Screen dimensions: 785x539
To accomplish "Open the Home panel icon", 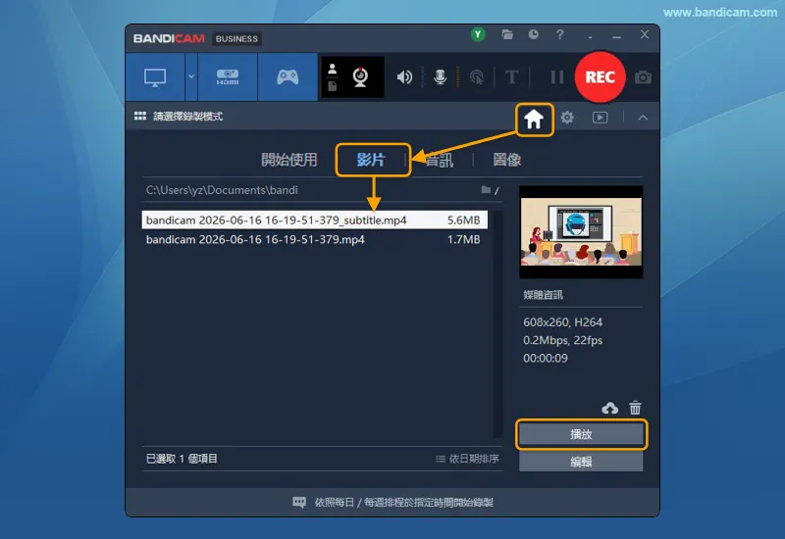I will click(x=534, y=119).
